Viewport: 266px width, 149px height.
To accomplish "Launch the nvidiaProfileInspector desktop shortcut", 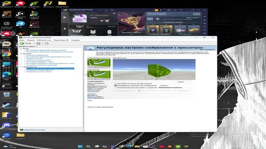I will click(34, 5).
